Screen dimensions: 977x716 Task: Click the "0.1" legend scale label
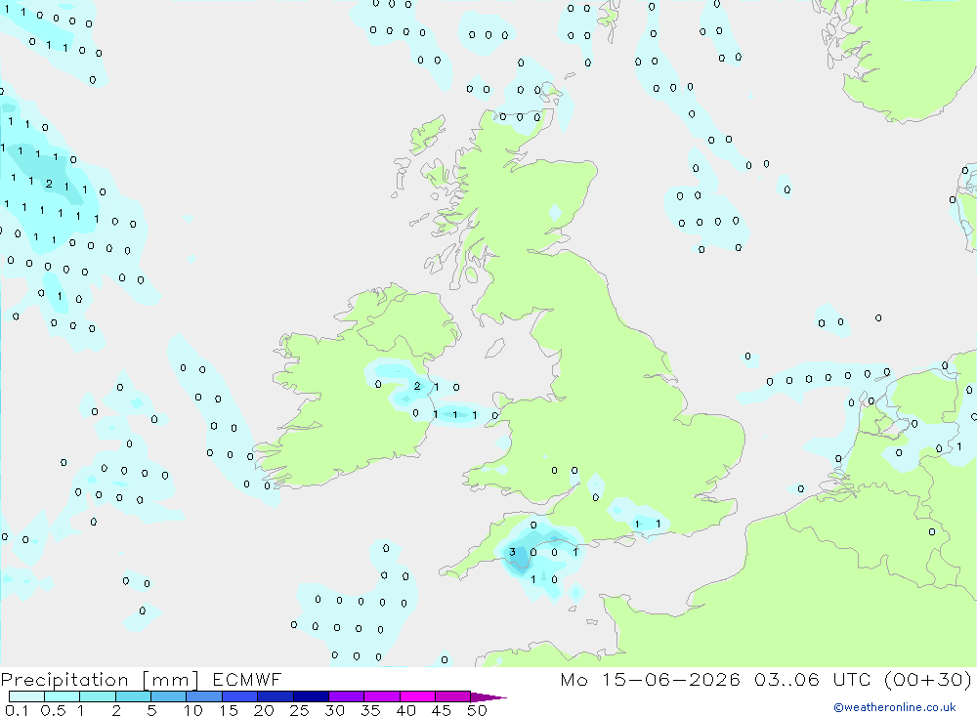pyautogui.click(x=17, y=710)
